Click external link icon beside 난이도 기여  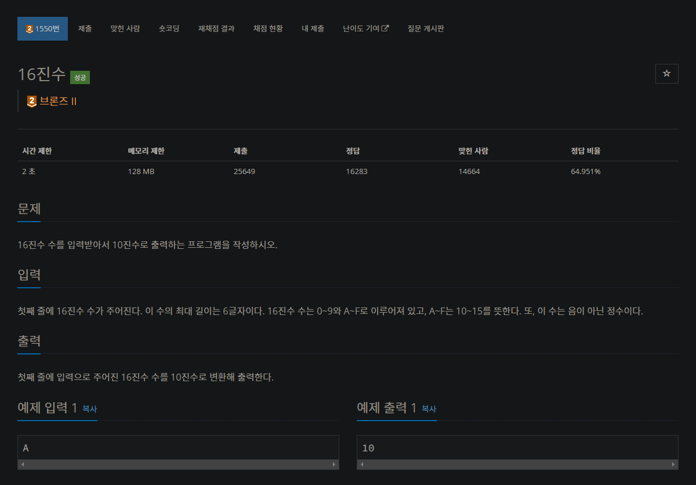(x=385, y=28)
